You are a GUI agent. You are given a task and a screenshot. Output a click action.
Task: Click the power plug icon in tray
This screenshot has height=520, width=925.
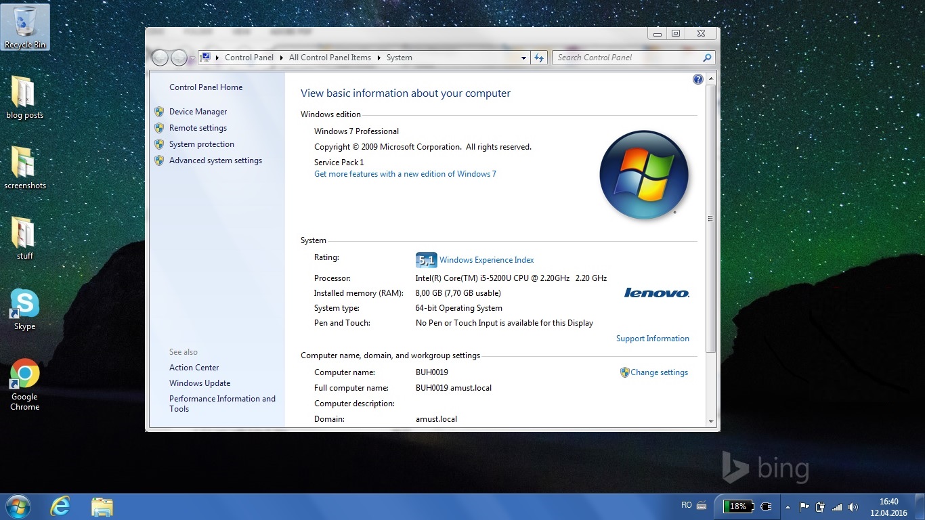point(821,506)
